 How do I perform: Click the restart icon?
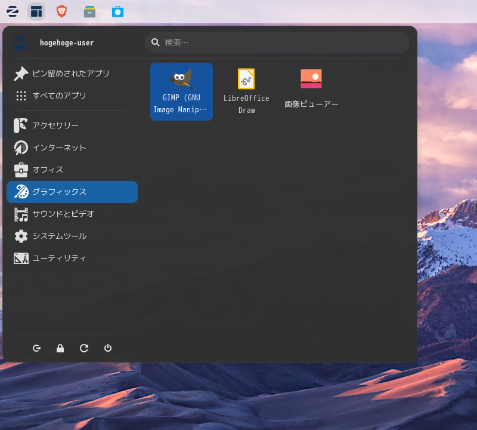tap(84, 348)
